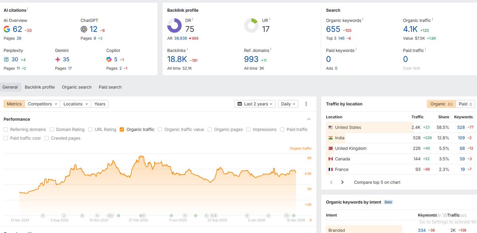Viewport: 477px width, 233px height.
Task: Switch to the General tab
Action: (x=10, y=87)
